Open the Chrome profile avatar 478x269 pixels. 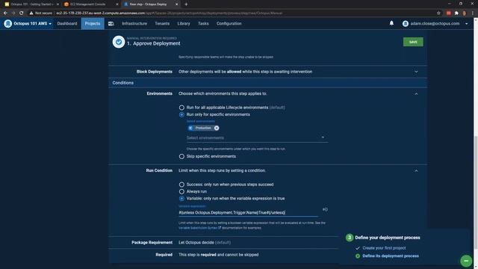pyautogui.click(x=465, y=13)
